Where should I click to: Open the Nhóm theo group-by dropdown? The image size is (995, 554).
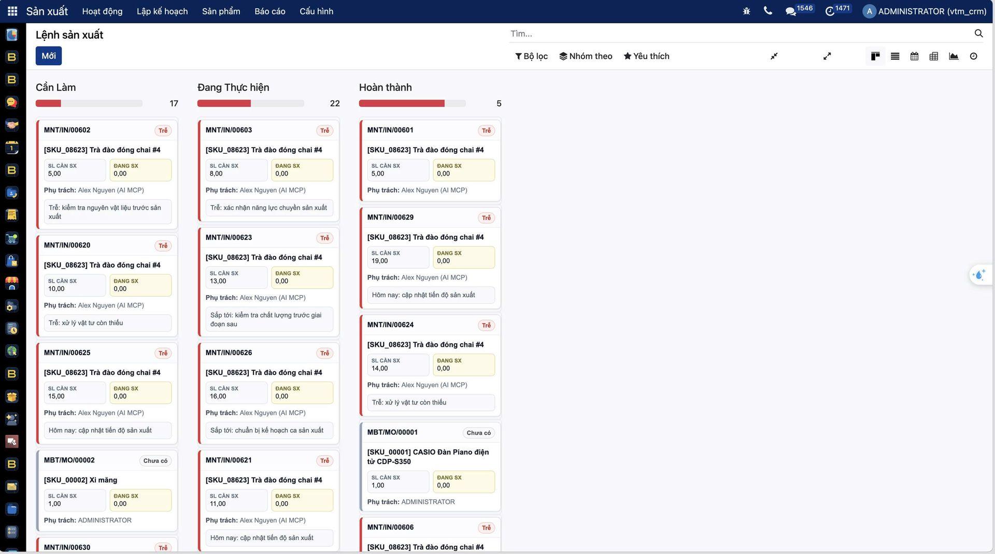(x=586, y=56)
